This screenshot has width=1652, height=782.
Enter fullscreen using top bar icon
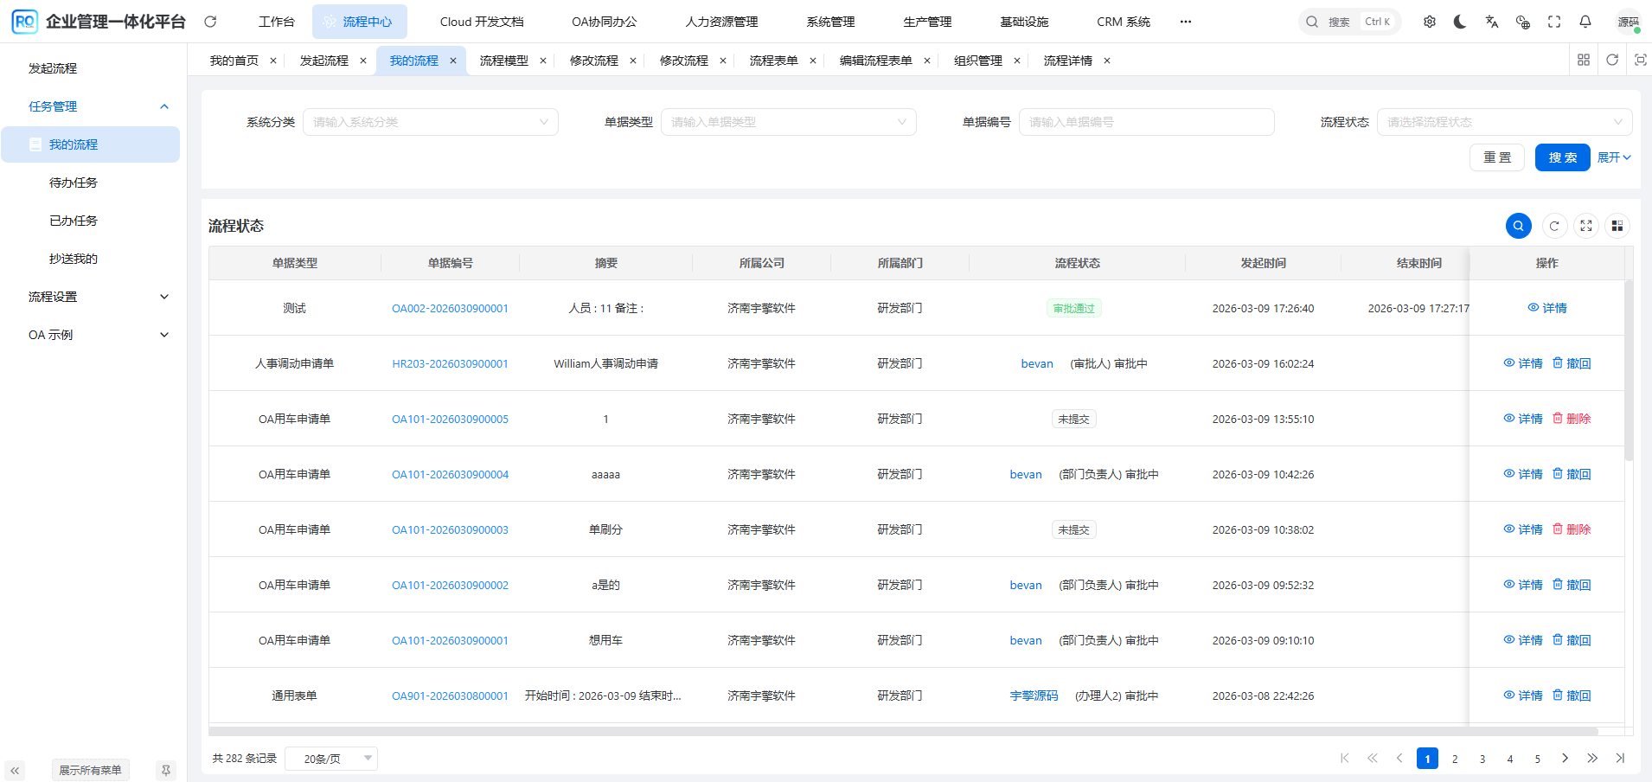pos(1554,22)
